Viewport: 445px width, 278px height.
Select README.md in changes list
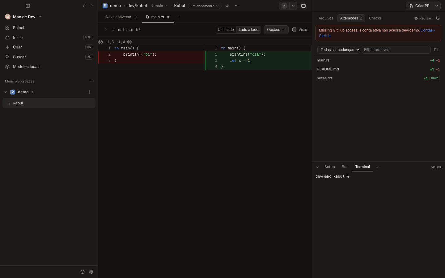coord(378,69)
